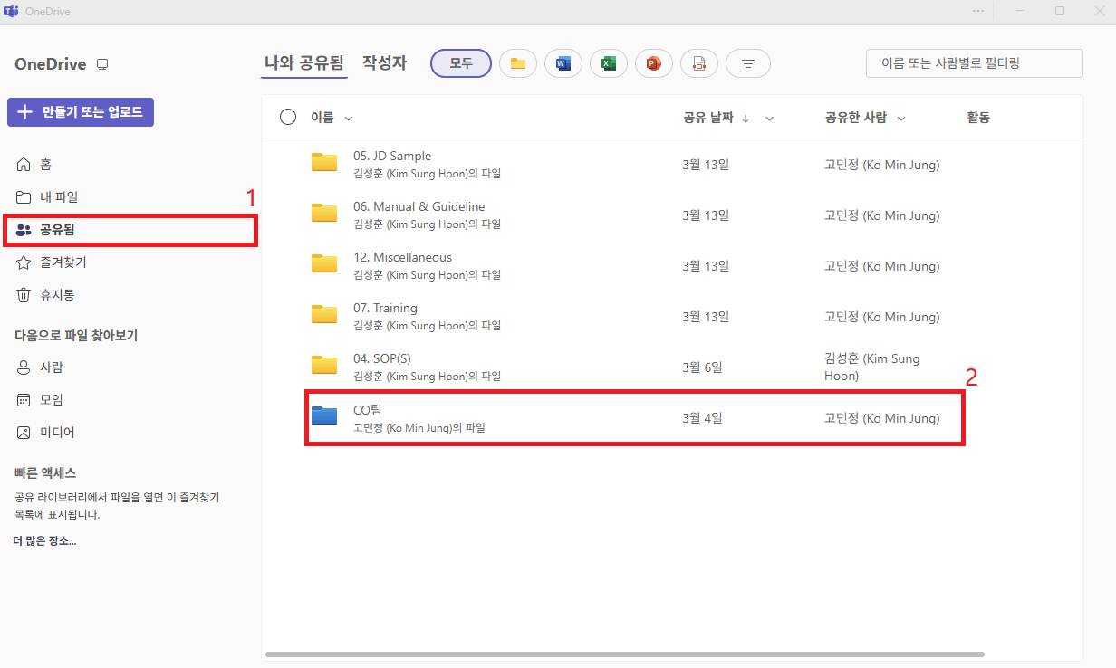Click 3월 6일 date in 04. SOP(S) row
Screen dimensions: 1116x668
pos(702,367)
